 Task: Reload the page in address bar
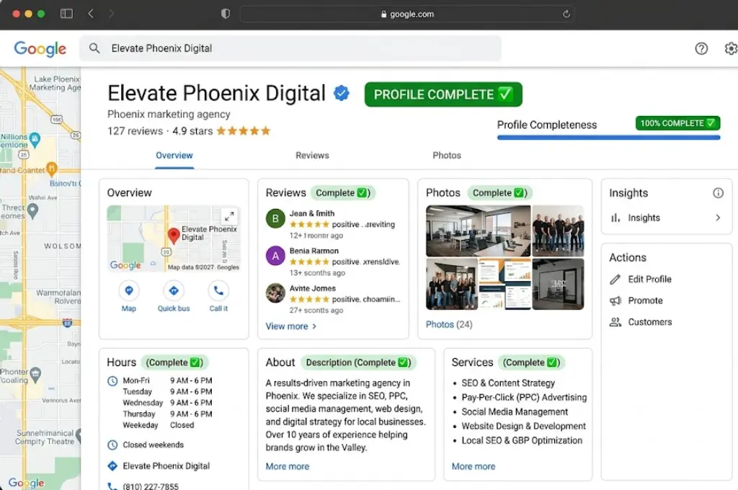pos(566,14)
